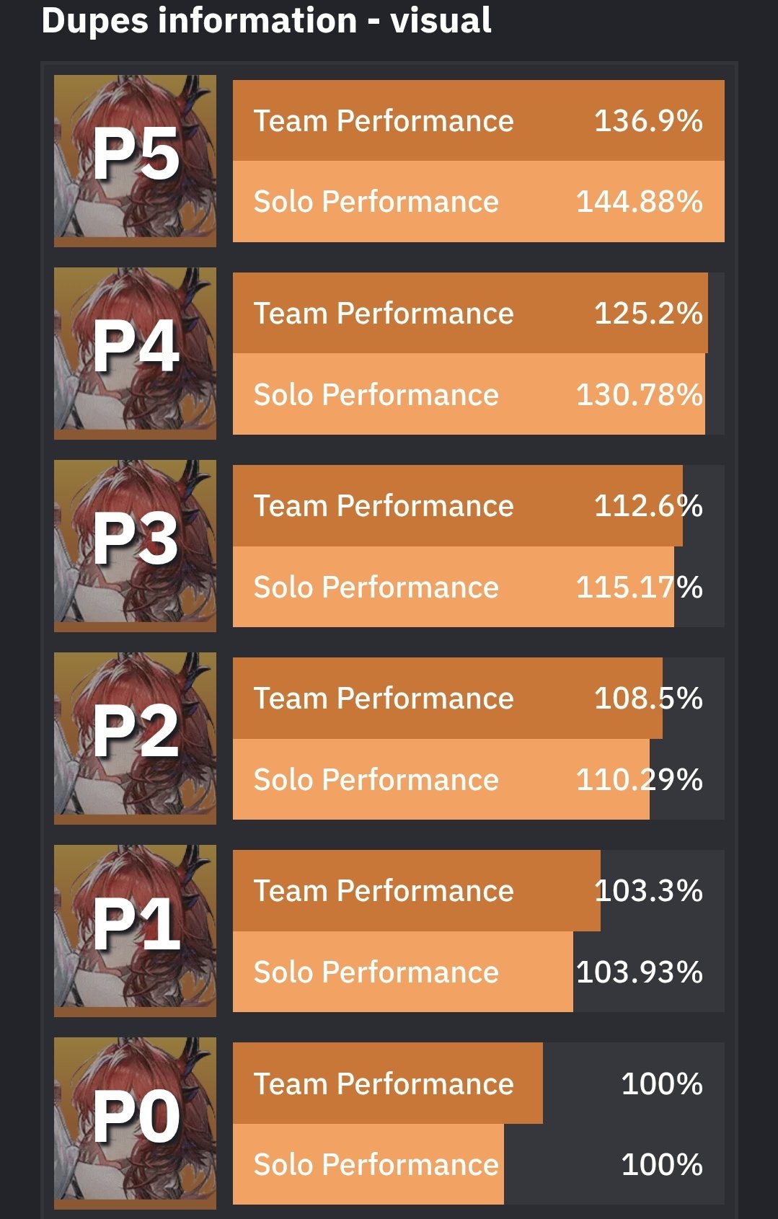The height and width of the screenshot is (1219, 778).
Task: Select the P0 character portrait
Action: [135, 1122]
